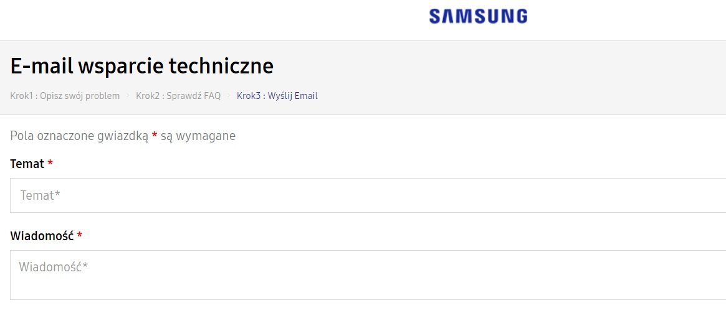Screen dimensions: 726x313
Task: Go to Krok1 : Opisz swój problem
Action: 65,96
